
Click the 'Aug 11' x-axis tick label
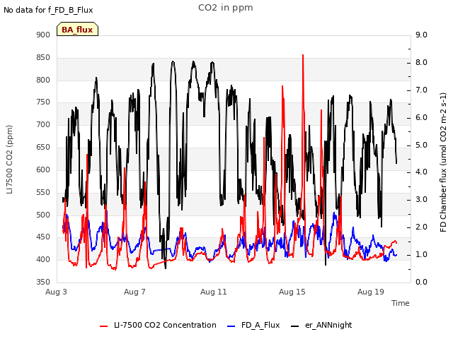click(x=214, y=292)
